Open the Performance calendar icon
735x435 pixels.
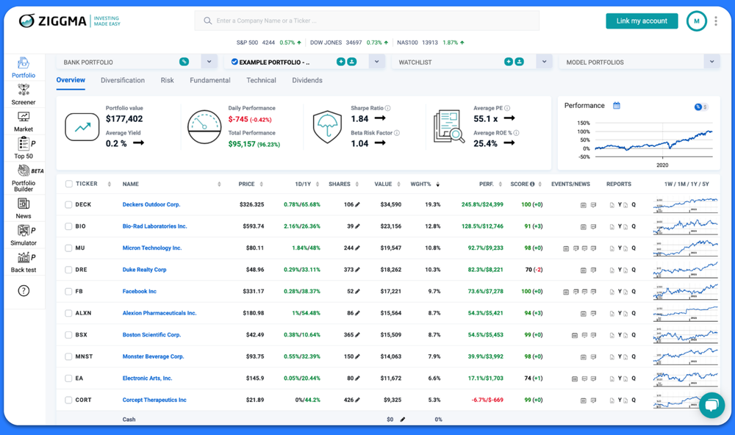pyautogui.click(x=617, y=106)
